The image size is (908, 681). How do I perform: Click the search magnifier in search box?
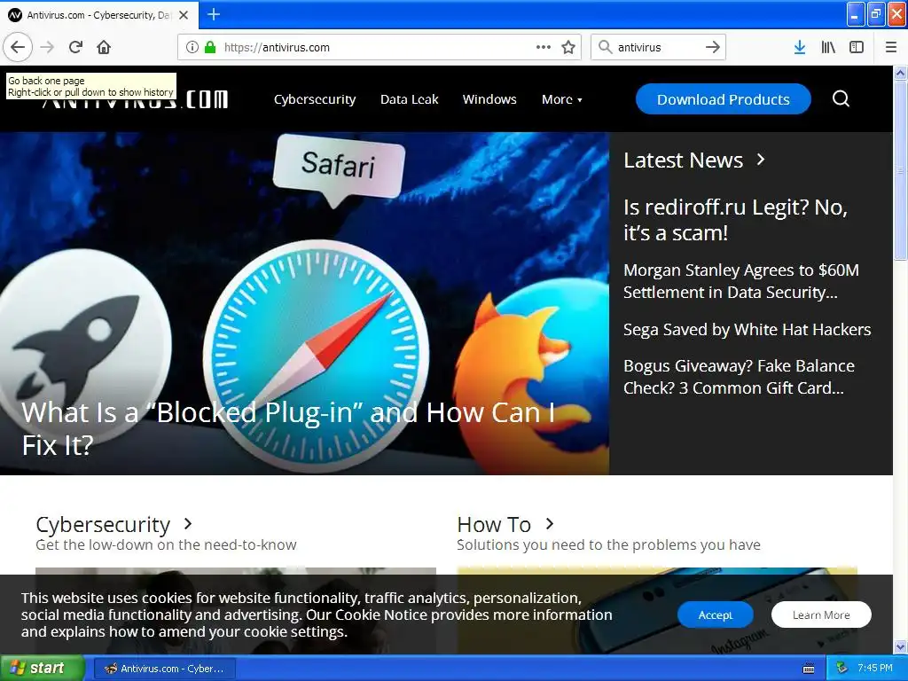tap(605, 47)
